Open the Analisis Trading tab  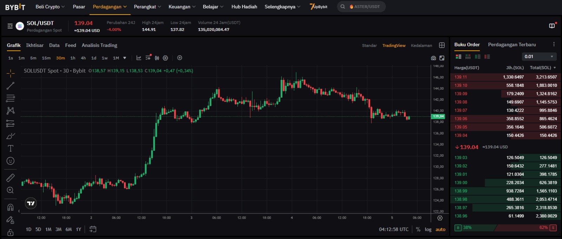coord(99,45)
